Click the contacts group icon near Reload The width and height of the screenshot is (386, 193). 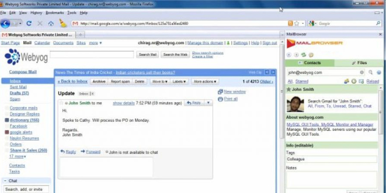[x=346, y=81]
